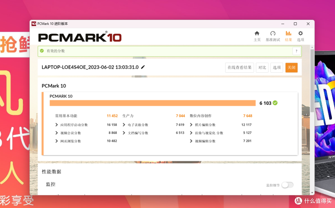Click the question mark help button
The width and height of the screenshot is (335, 208).
pyautogui.click(x=296, y=51)
